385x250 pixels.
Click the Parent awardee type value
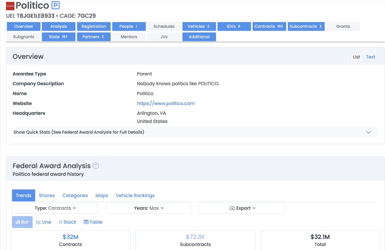click(x=144, y=74)
